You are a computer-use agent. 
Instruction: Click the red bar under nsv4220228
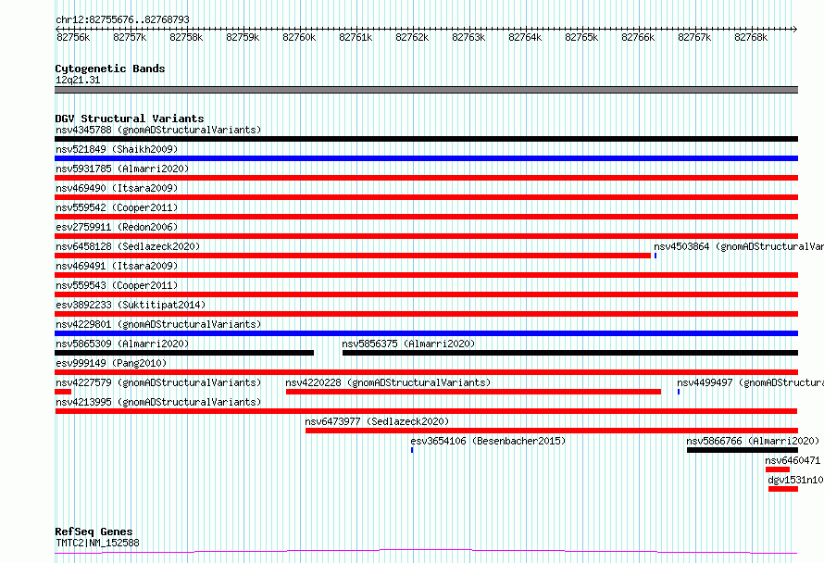point(473,392)
